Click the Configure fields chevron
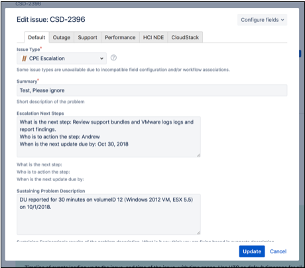 tap(282, 20)
